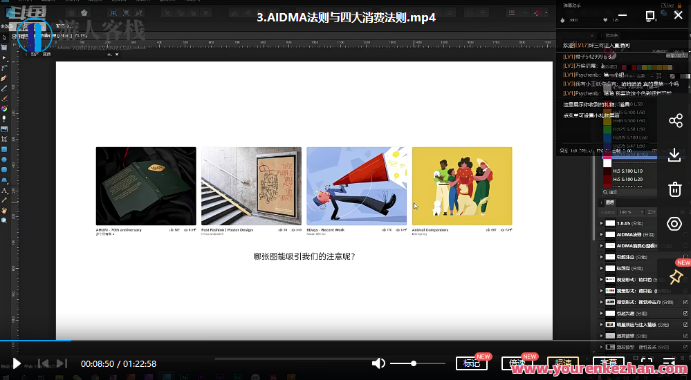Click the swatches search field
This screenshot has width=691, height=380.
click(630, 192)
